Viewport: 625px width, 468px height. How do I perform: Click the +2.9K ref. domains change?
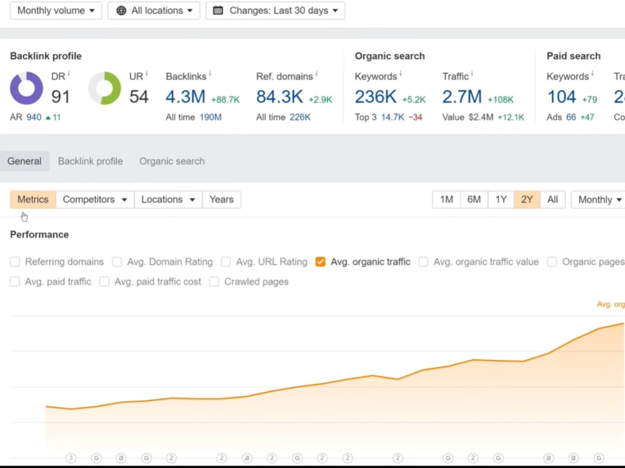coord(320,99)
